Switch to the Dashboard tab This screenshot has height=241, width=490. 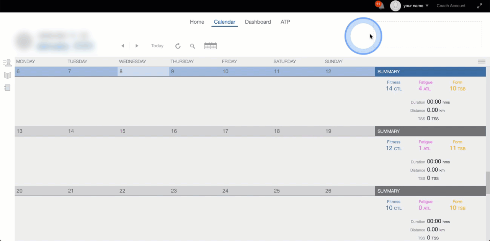[258, 22]
